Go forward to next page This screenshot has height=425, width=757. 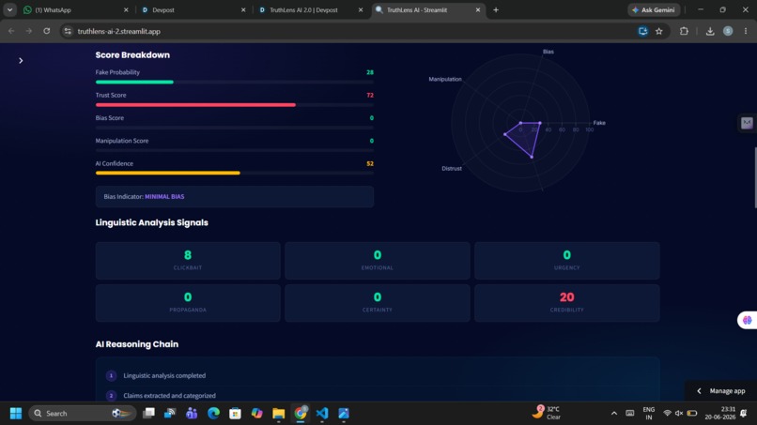pyautogui.click(x=29, y=31)
